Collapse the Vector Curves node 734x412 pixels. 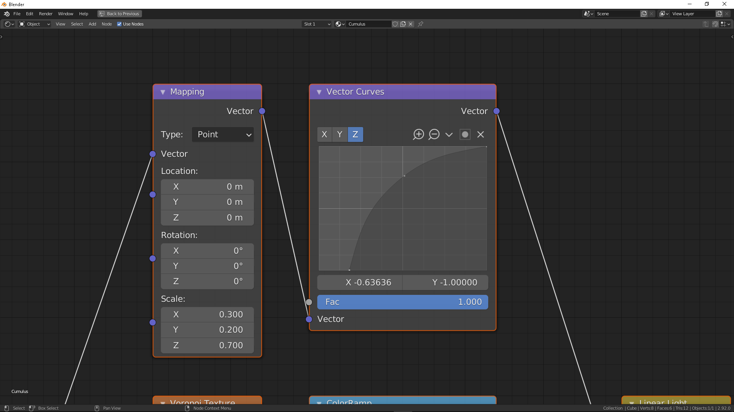point(319,92)
